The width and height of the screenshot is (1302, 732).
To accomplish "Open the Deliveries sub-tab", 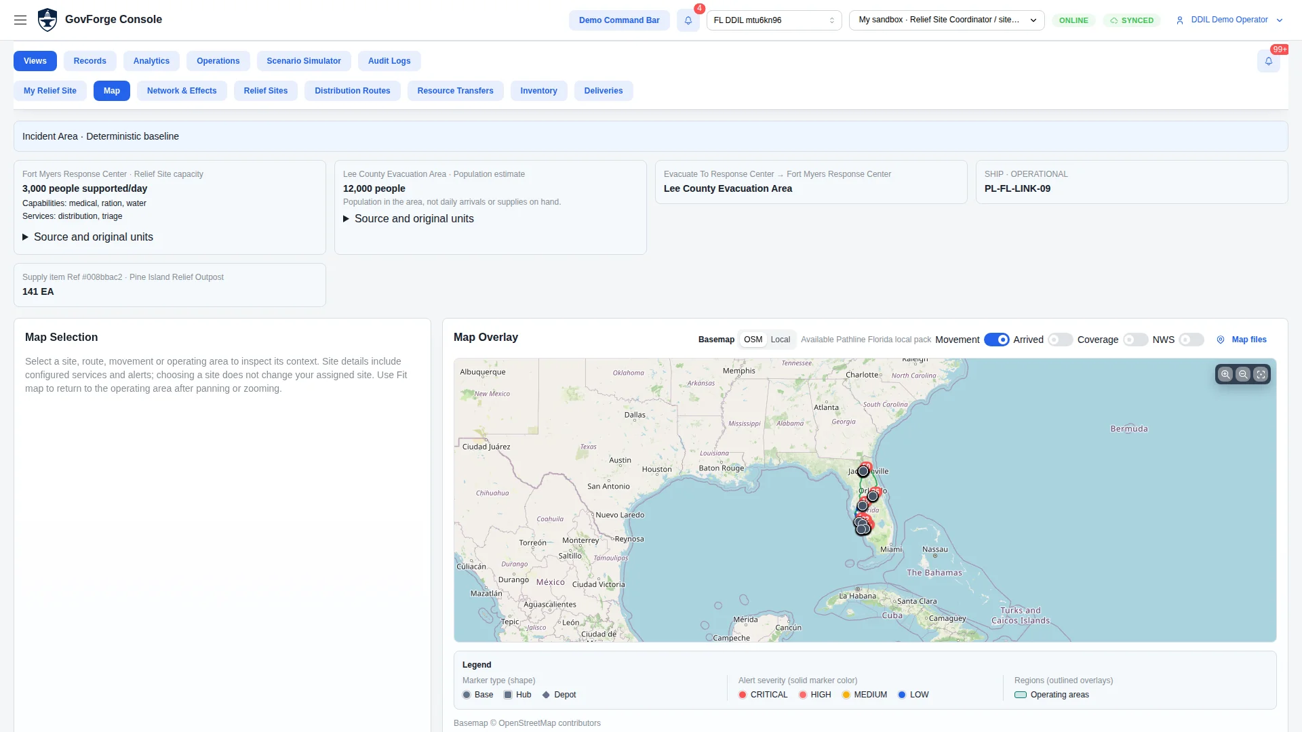I will 604,91.
